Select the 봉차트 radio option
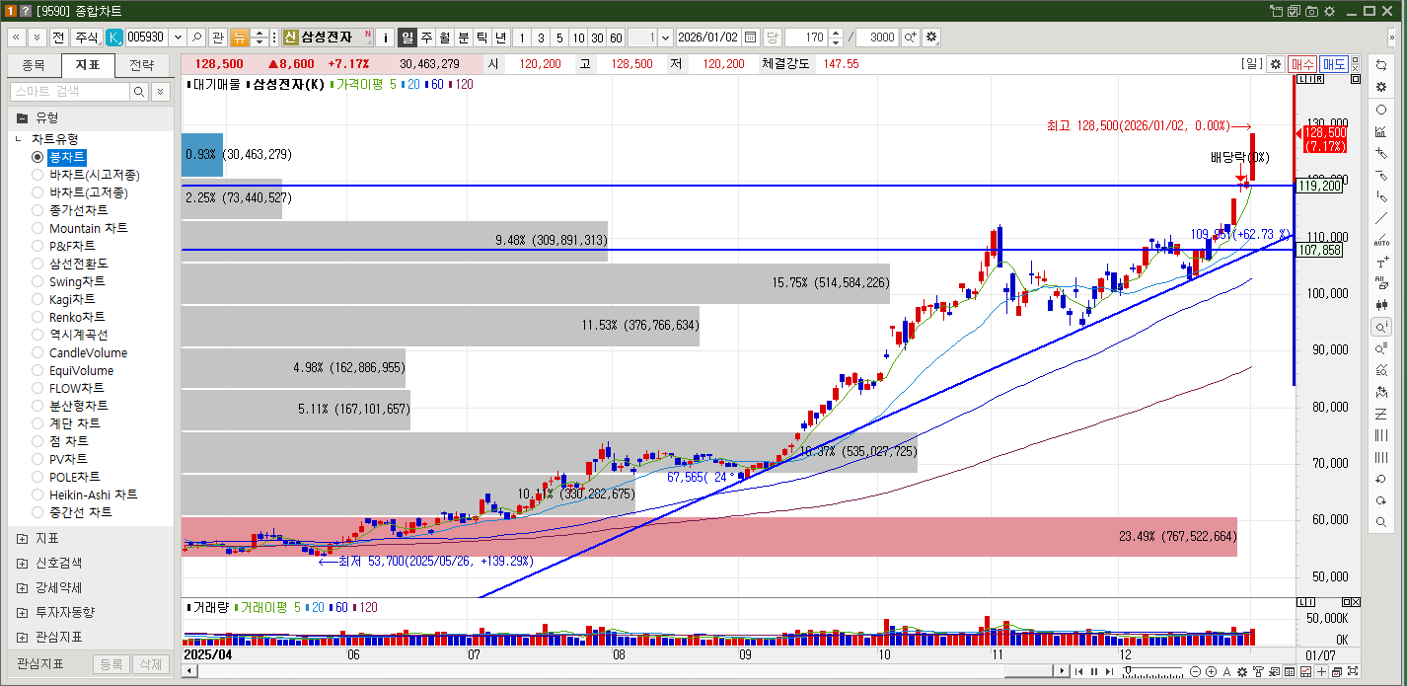Image resolution: width=1407 pixels, height=686 pixels. 37,157
